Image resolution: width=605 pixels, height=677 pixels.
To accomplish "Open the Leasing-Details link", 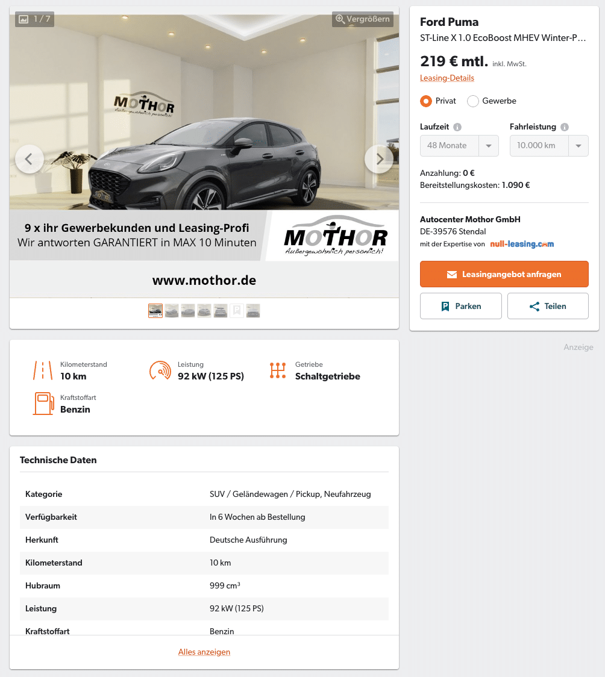I will click(x=447, y=78).
